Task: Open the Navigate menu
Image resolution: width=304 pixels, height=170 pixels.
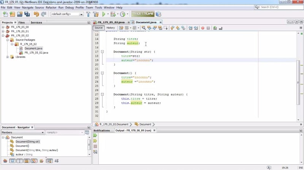Action: (x=27, y=8)
